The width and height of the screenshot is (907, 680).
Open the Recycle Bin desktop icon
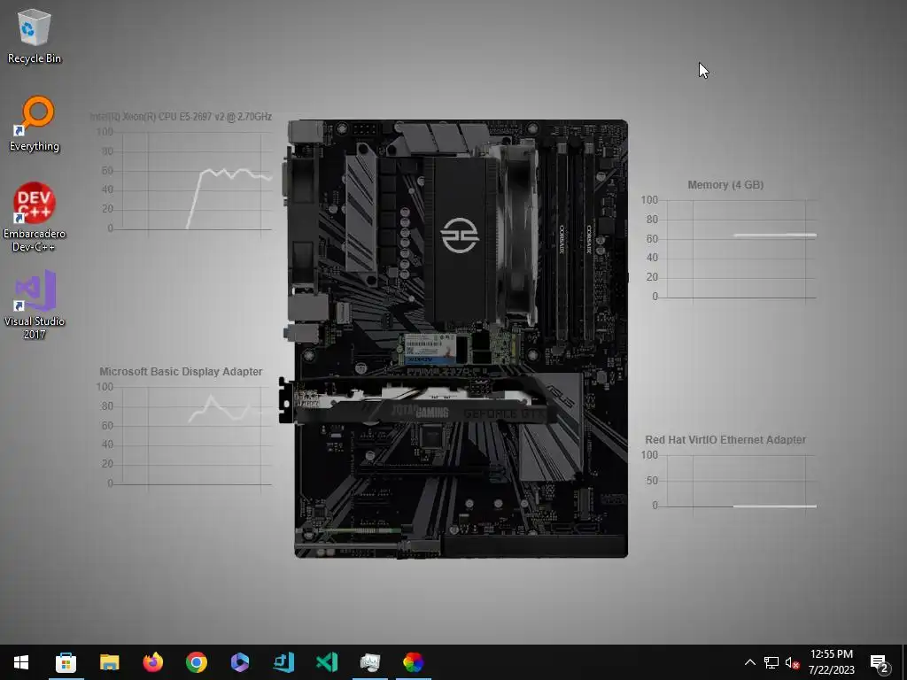tap(35, 36)
